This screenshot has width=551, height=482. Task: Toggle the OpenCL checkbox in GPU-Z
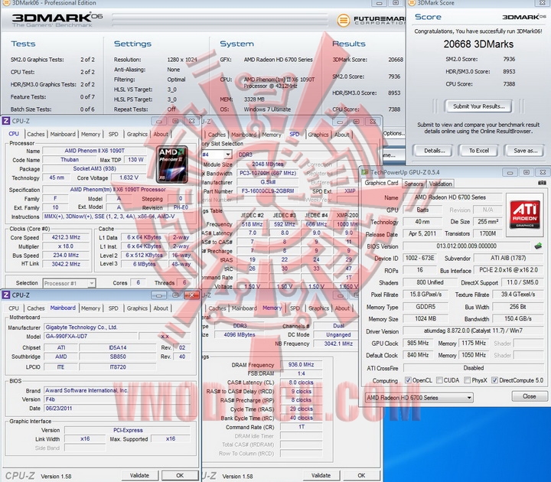(x=408, y=380)
